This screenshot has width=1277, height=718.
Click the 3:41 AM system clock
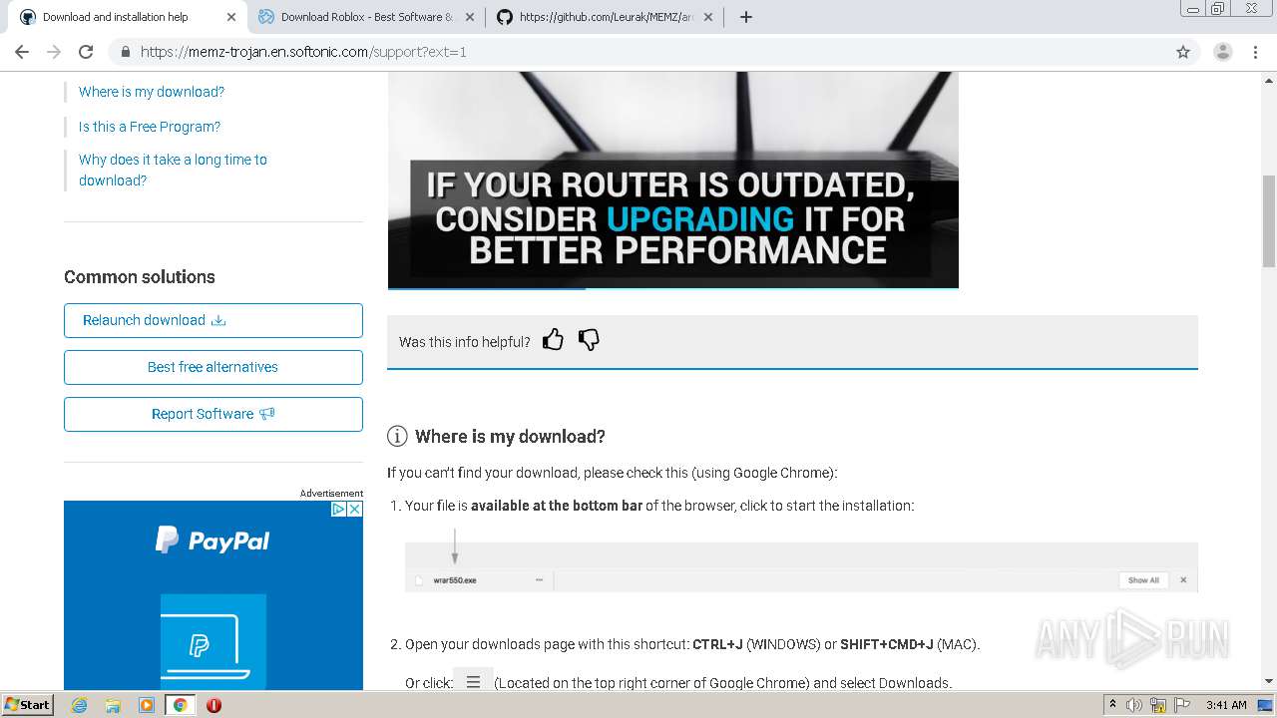coord(1226,705)
